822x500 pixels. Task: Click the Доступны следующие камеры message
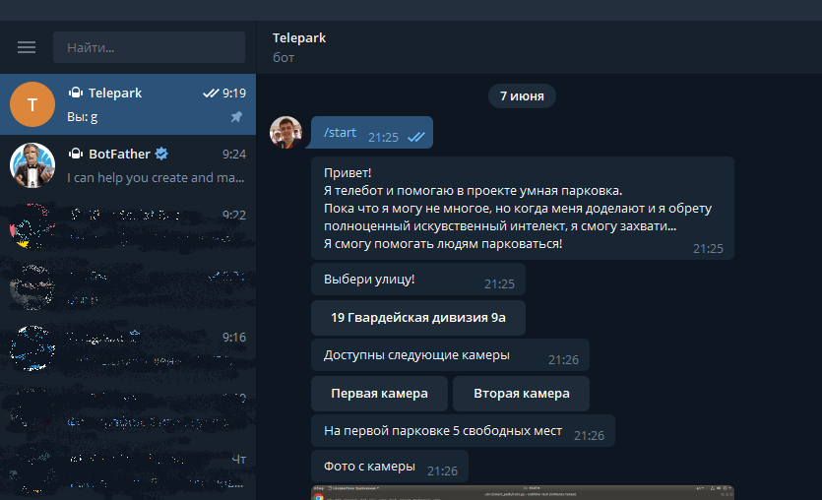tap(450, 354)
